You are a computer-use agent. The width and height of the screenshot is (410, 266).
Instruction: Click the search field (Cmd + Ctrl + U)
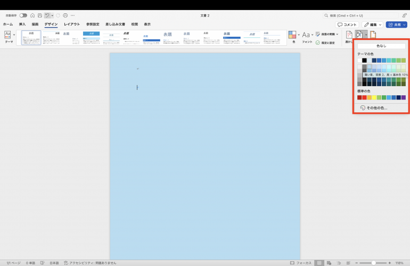point(361,15)
